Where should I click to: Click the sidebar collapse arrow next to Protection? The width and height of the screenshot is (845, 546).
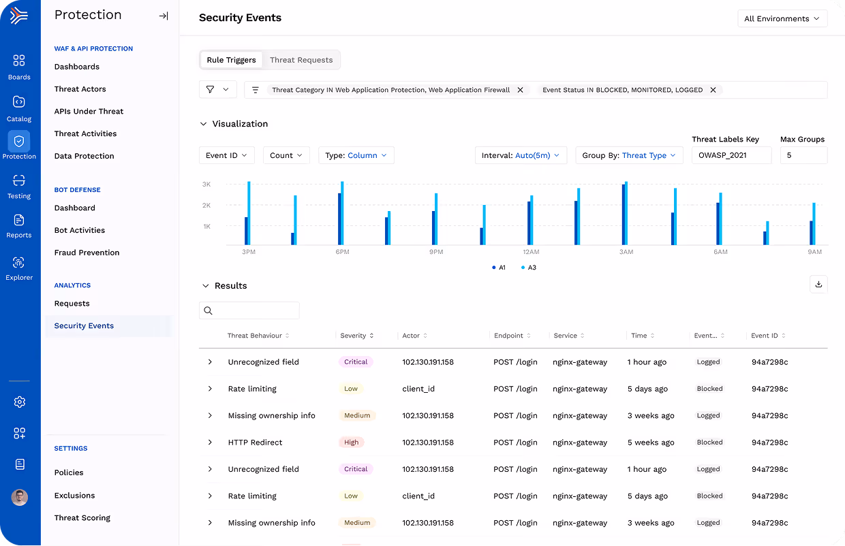pos(163,15)
